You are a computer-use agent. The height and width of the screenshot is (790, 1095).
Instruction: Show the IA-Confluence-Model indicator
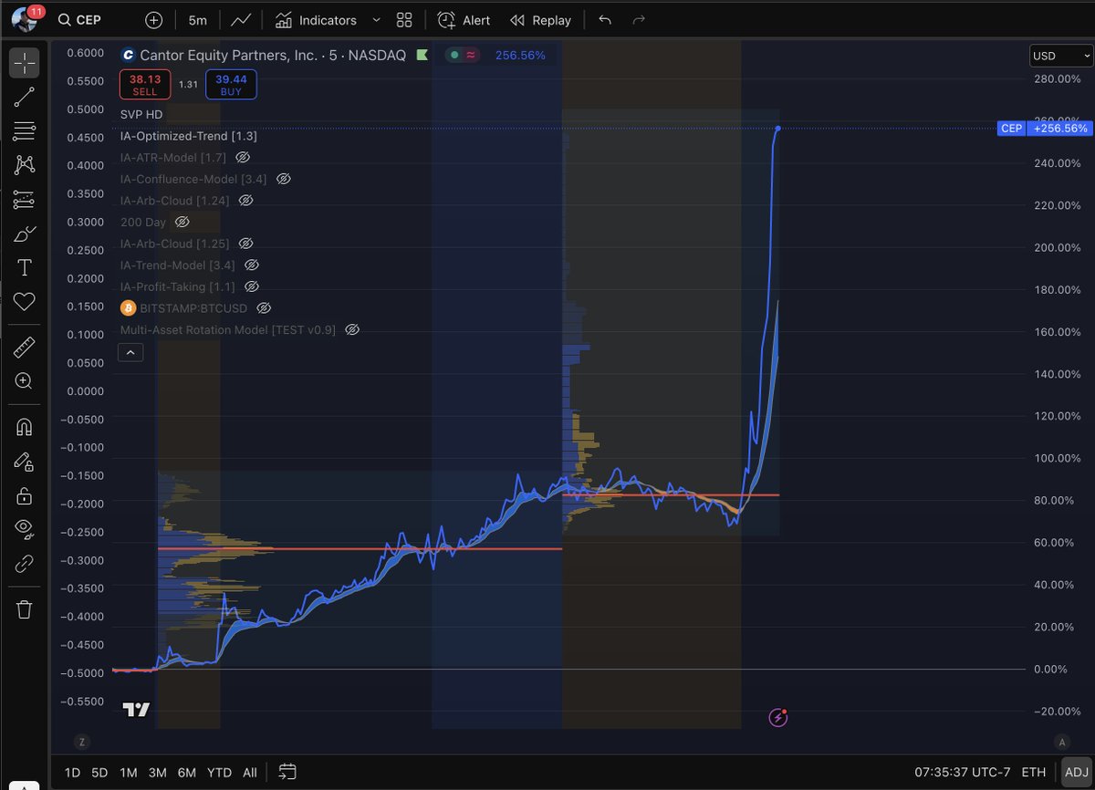click(x=283, y=179)
